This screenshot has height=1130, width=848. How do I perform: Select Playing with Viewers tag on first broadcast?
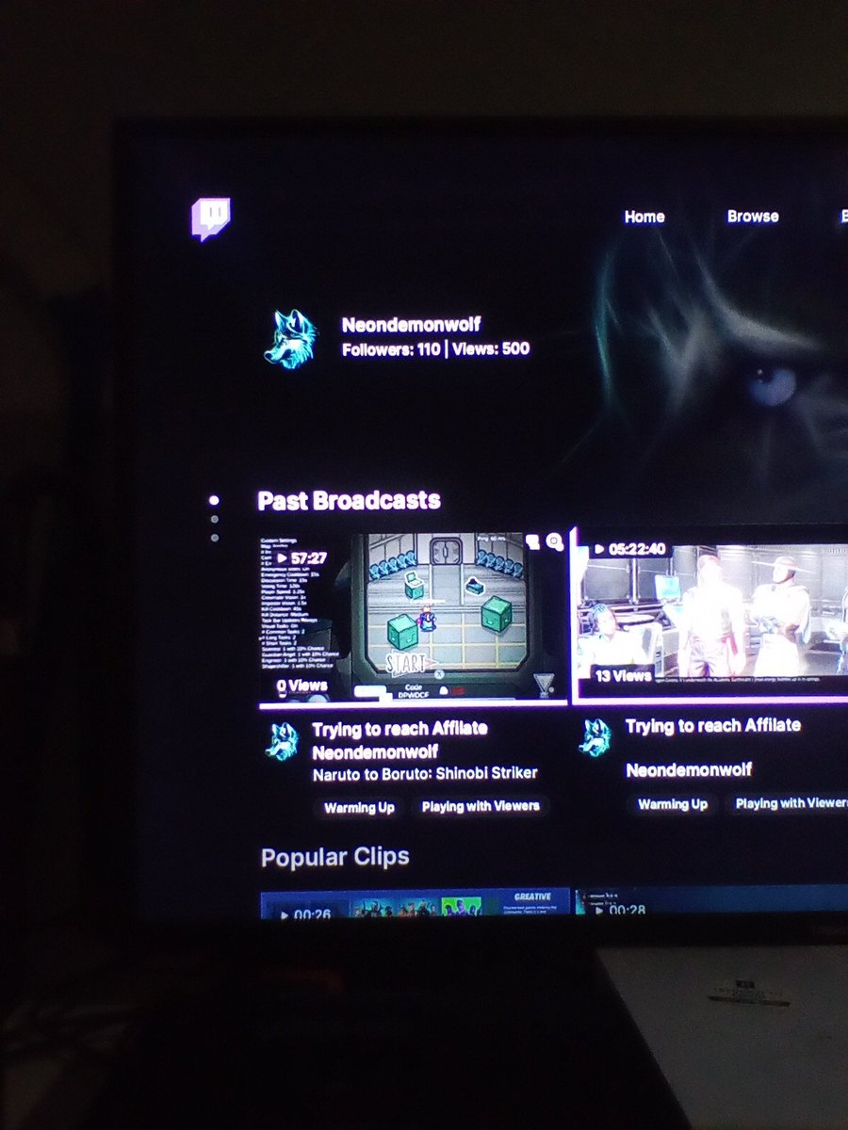(481, 807)
